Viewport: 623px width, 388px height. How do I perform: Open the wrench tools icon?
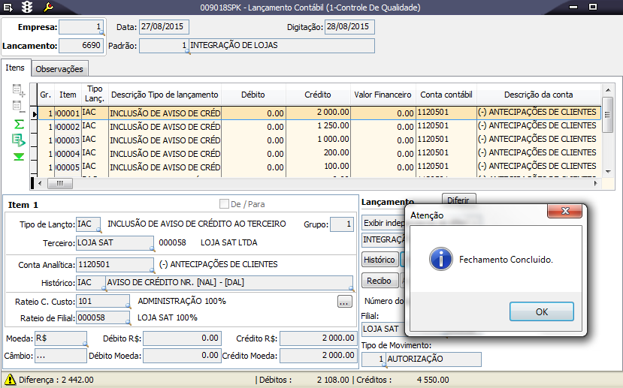tap(48, 7)
